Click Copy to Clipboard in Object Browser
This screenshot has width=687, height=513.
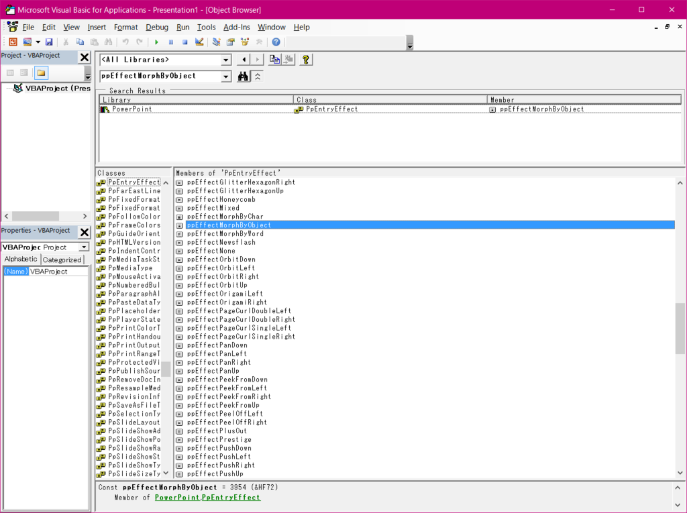274,60
